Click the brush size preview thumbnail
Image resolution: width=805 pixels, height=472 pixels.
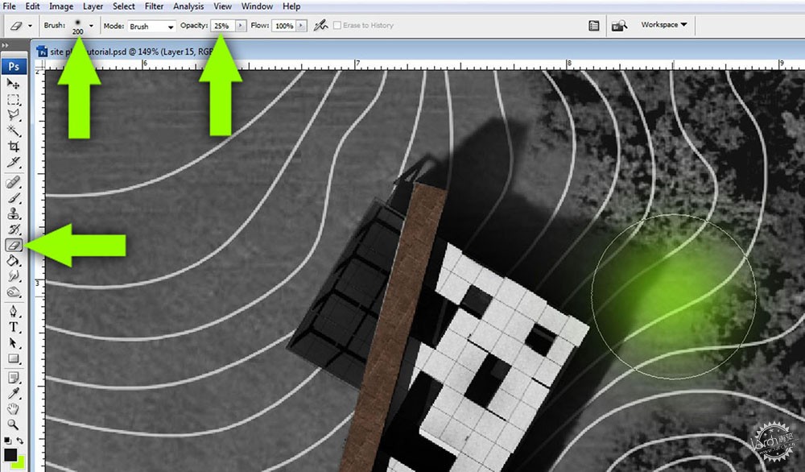pyautogui.click(x=77, y=26)
